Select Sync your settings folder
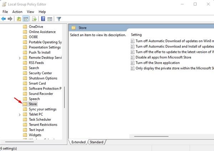 coord(42,109)
